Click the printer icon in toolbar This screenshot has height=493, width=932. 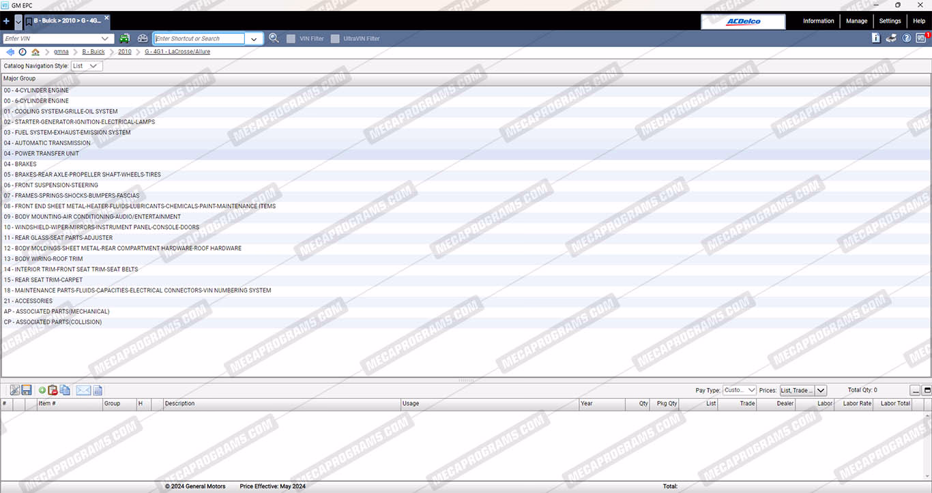891,38
